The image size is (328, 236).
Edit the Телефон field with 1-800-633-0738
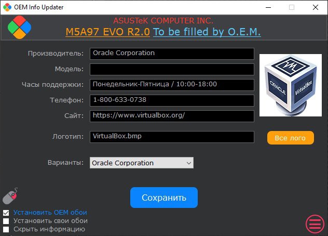pos(172,100)
